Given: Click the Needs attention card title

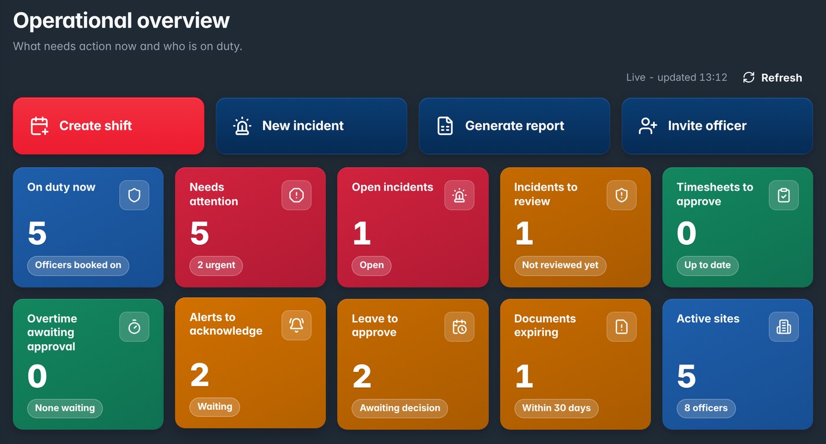Looking at the screenshot, I should pyautogui.click(x=214, y=194).
